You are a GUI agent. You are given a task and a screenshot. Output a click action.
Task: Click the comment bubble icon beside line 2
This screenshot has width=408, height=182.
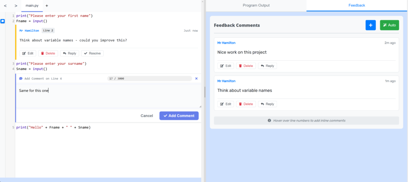[2, 21]
